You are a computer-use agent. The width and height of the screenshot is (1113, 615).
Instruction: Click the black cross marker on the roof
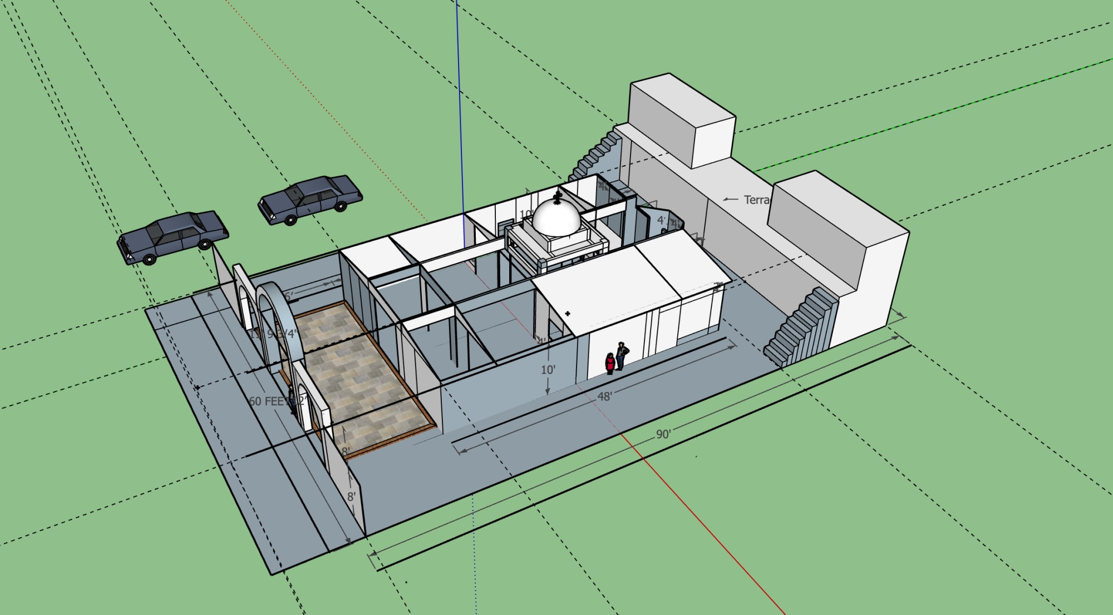tap(568, 314)
